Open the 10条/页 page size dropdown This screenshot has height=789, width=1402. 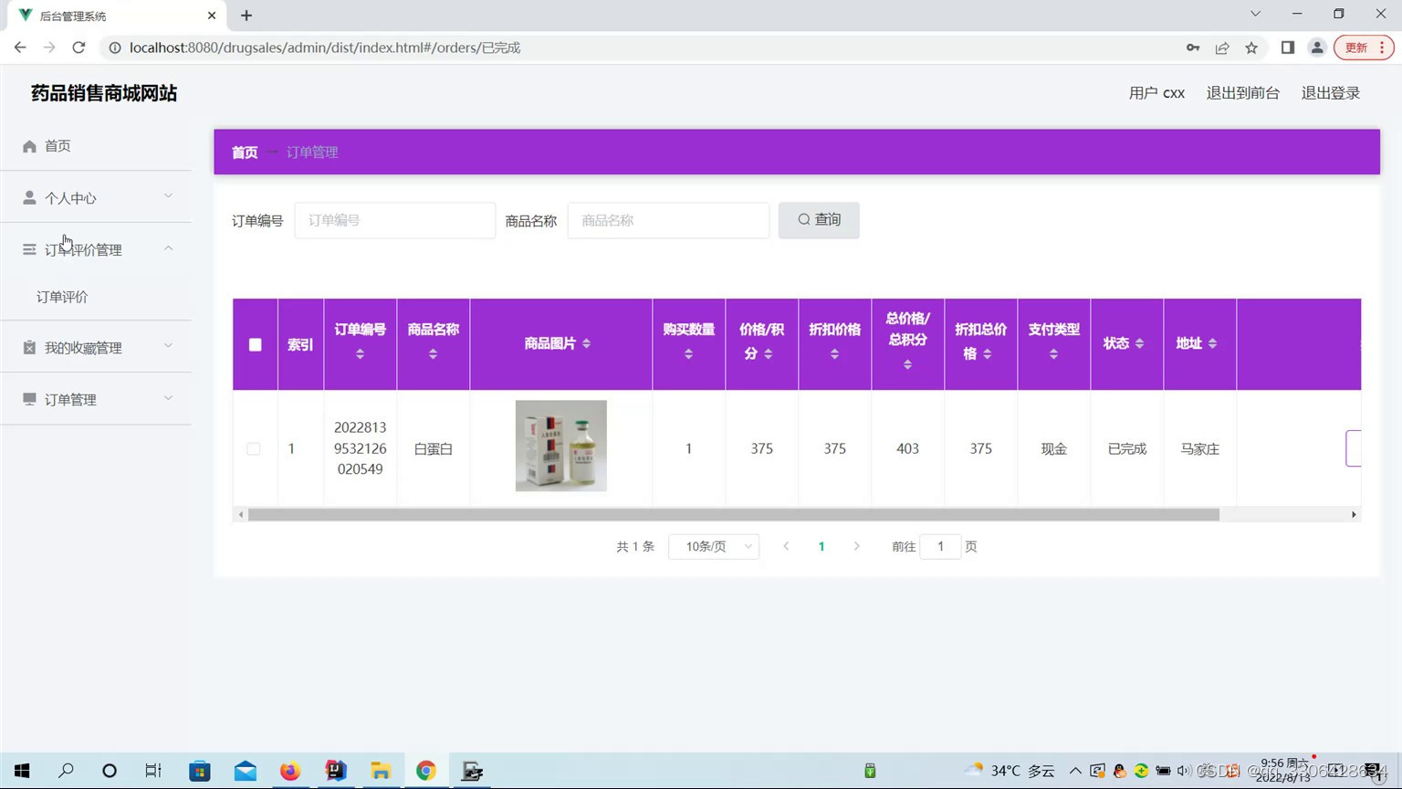(714, 546)
